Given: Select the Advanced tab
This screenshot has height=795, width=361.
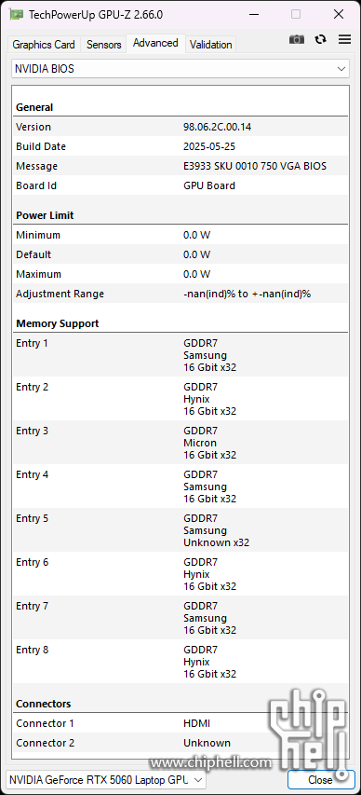Looking at the screenshot, I should pos(155,43).
